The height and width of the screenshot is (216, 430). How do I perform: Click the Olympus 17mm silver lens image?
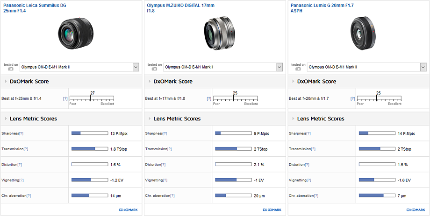pos(219,34)
